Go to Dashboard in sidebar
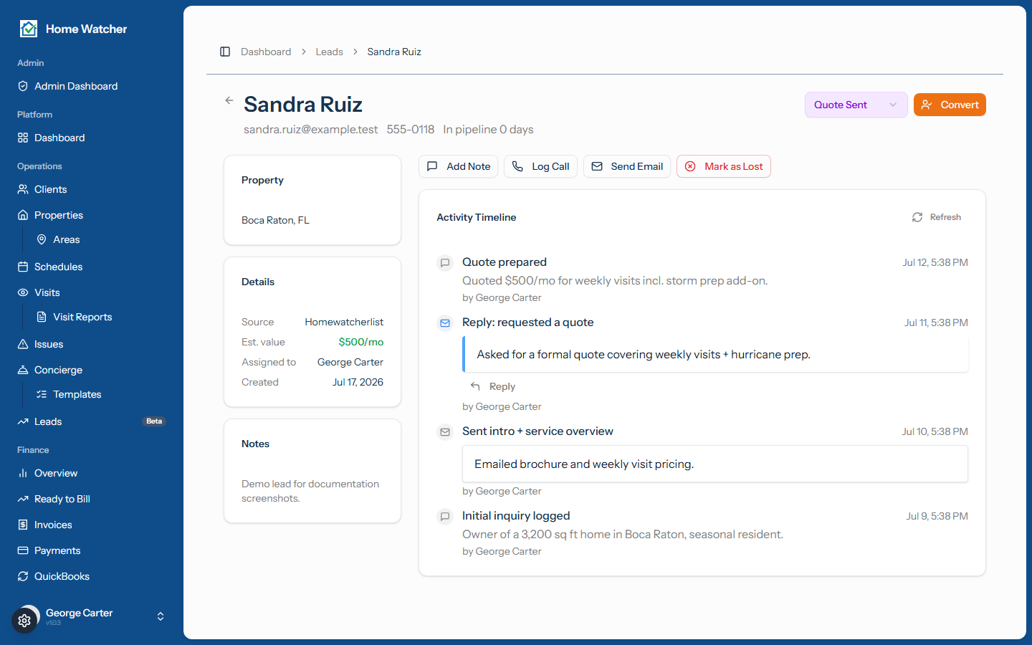 tap(92, 138)
